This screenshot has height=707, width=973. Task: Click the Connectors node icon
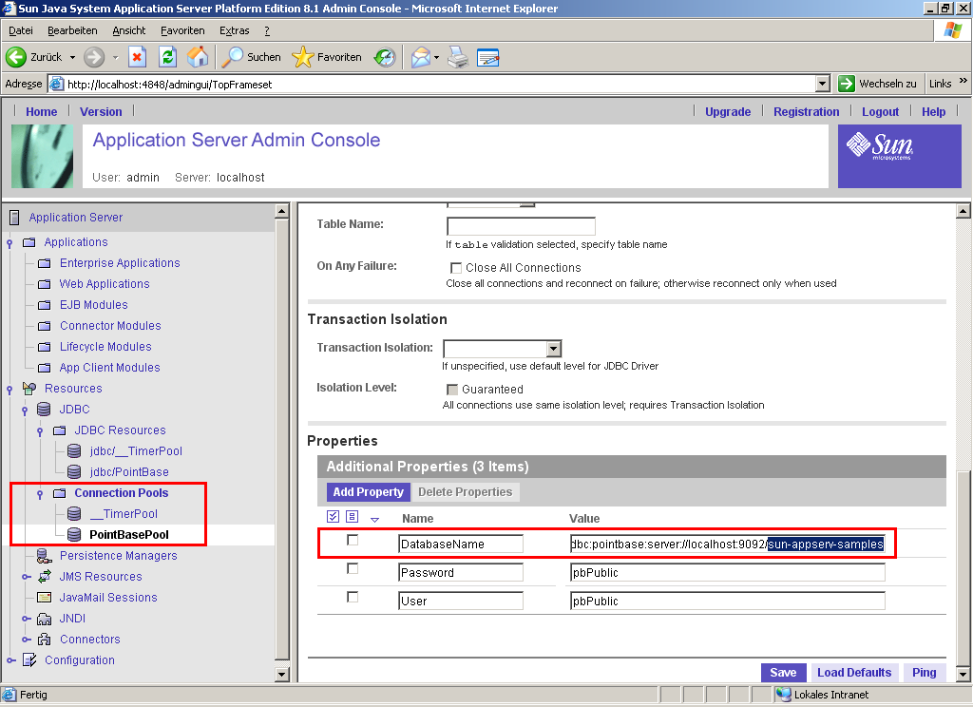pos(44,640)
